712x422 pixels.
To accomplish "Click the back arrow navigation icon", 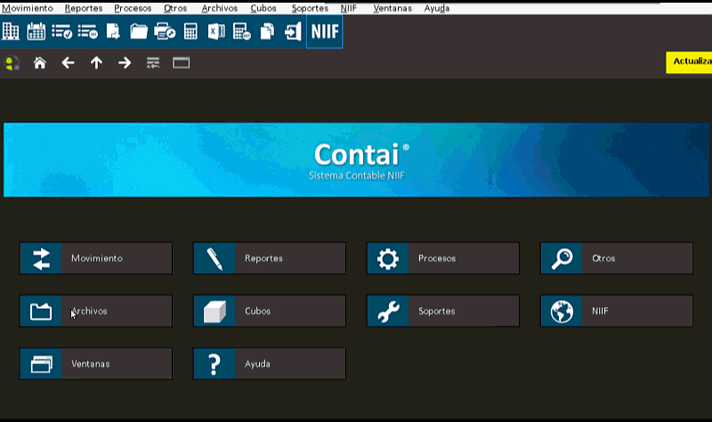I will click(68, 63).
